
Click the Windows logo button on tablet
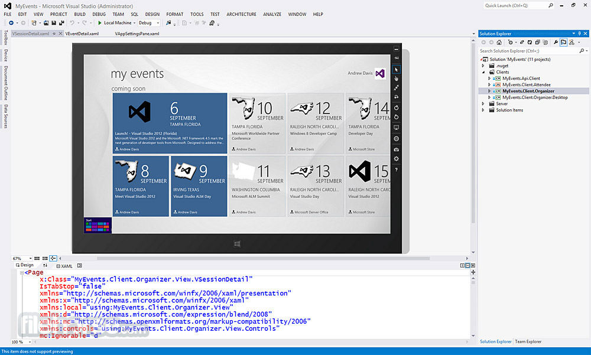(237, 244)
